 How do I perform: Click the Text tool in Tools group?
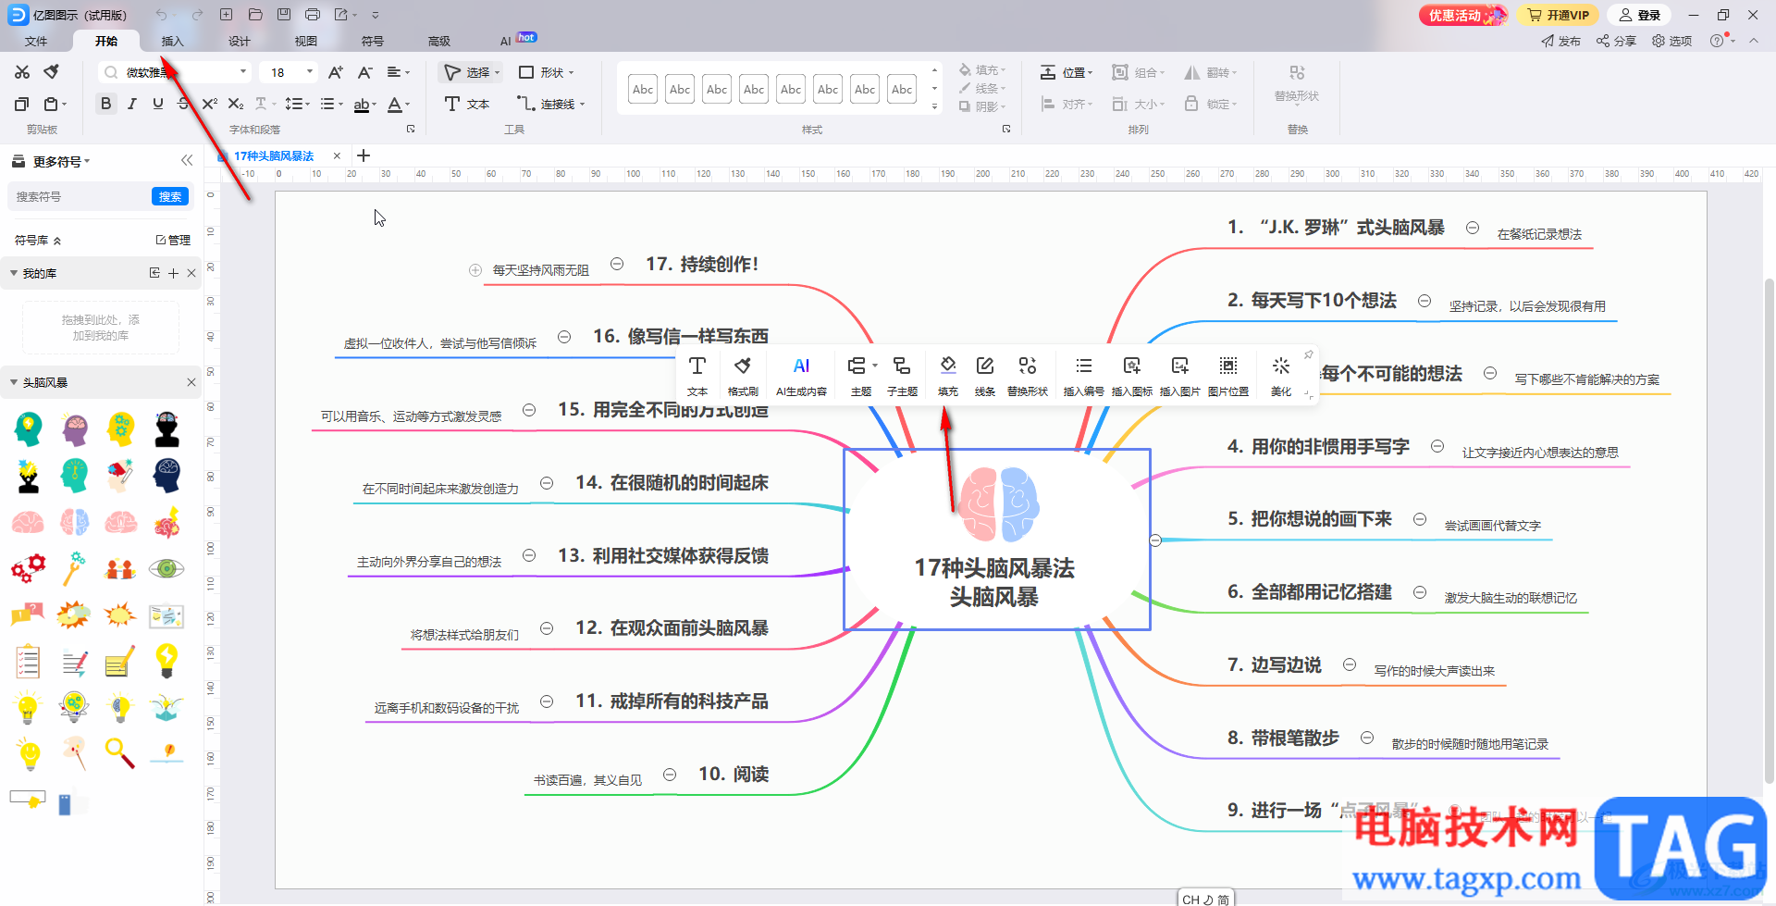(467, 104)
